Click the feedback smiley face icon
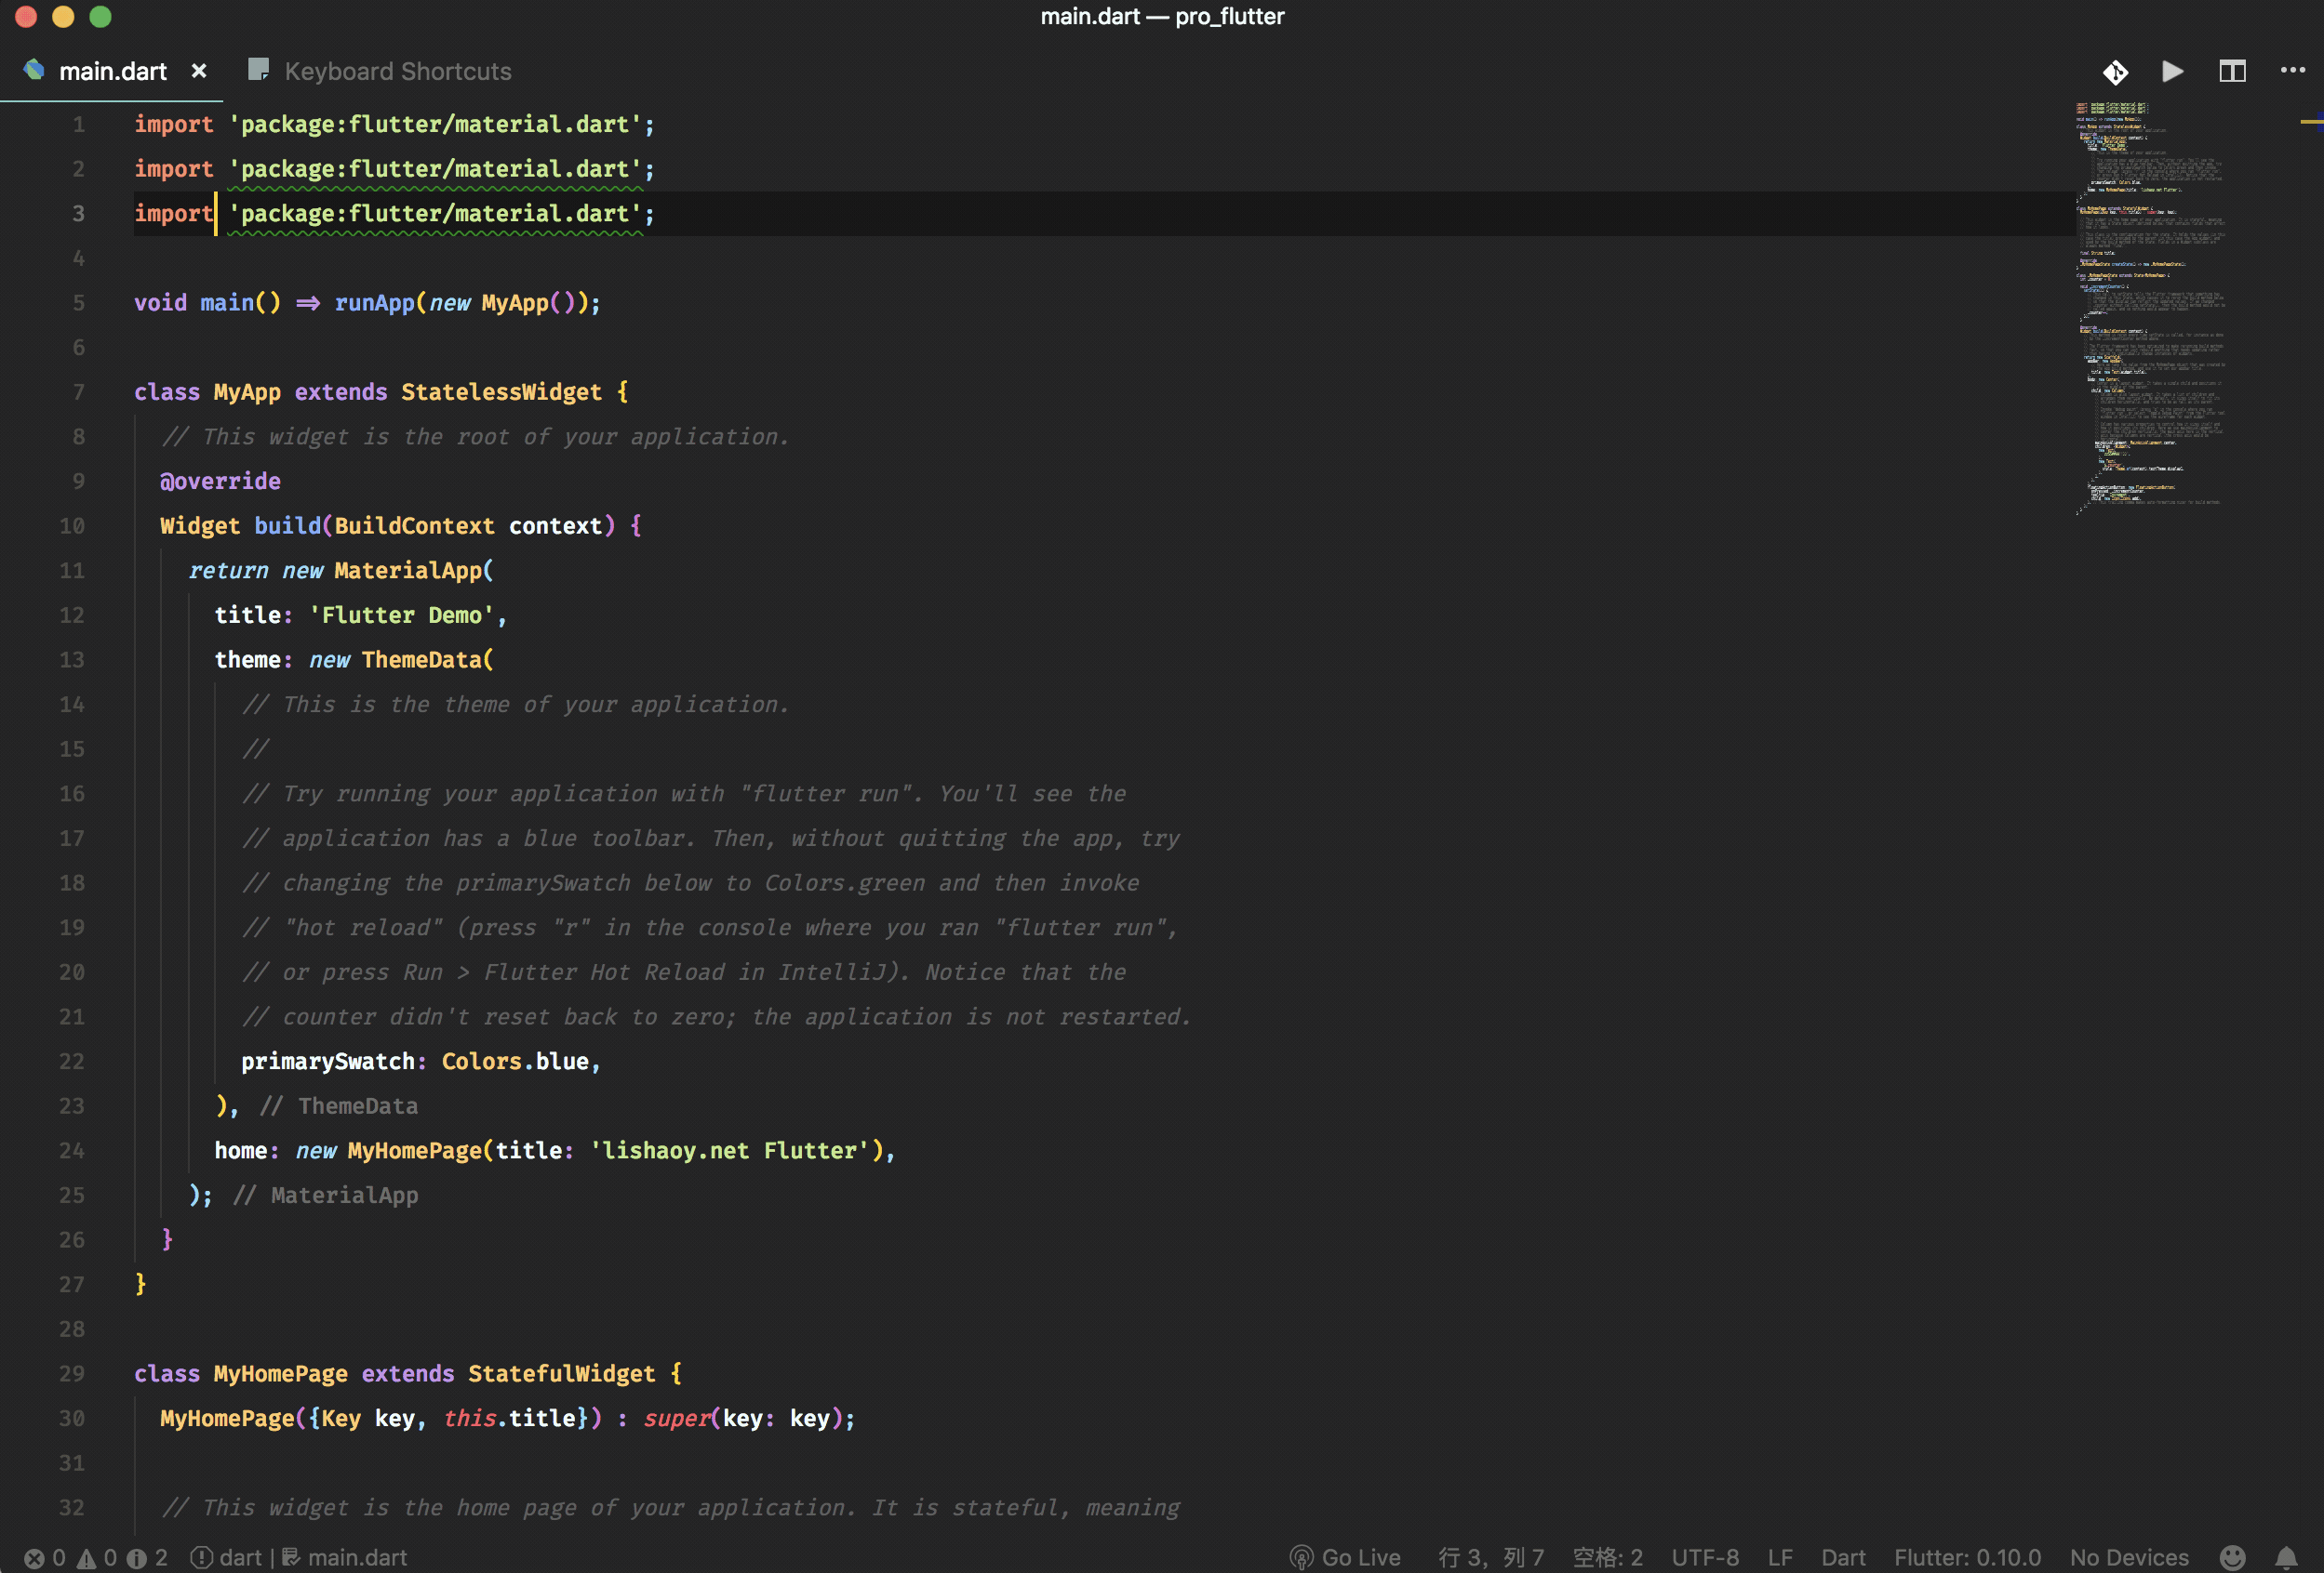The width and height of the screenshot is (2324, 1573). point(2232,1557)
